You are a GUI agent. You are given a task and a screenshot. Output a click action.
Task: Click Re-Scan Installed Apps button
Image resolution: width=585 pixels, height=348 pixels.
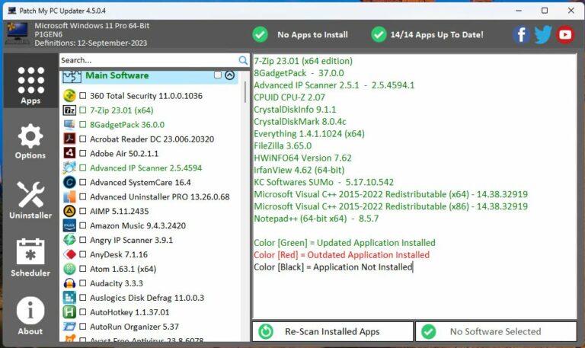coord(332,331)
